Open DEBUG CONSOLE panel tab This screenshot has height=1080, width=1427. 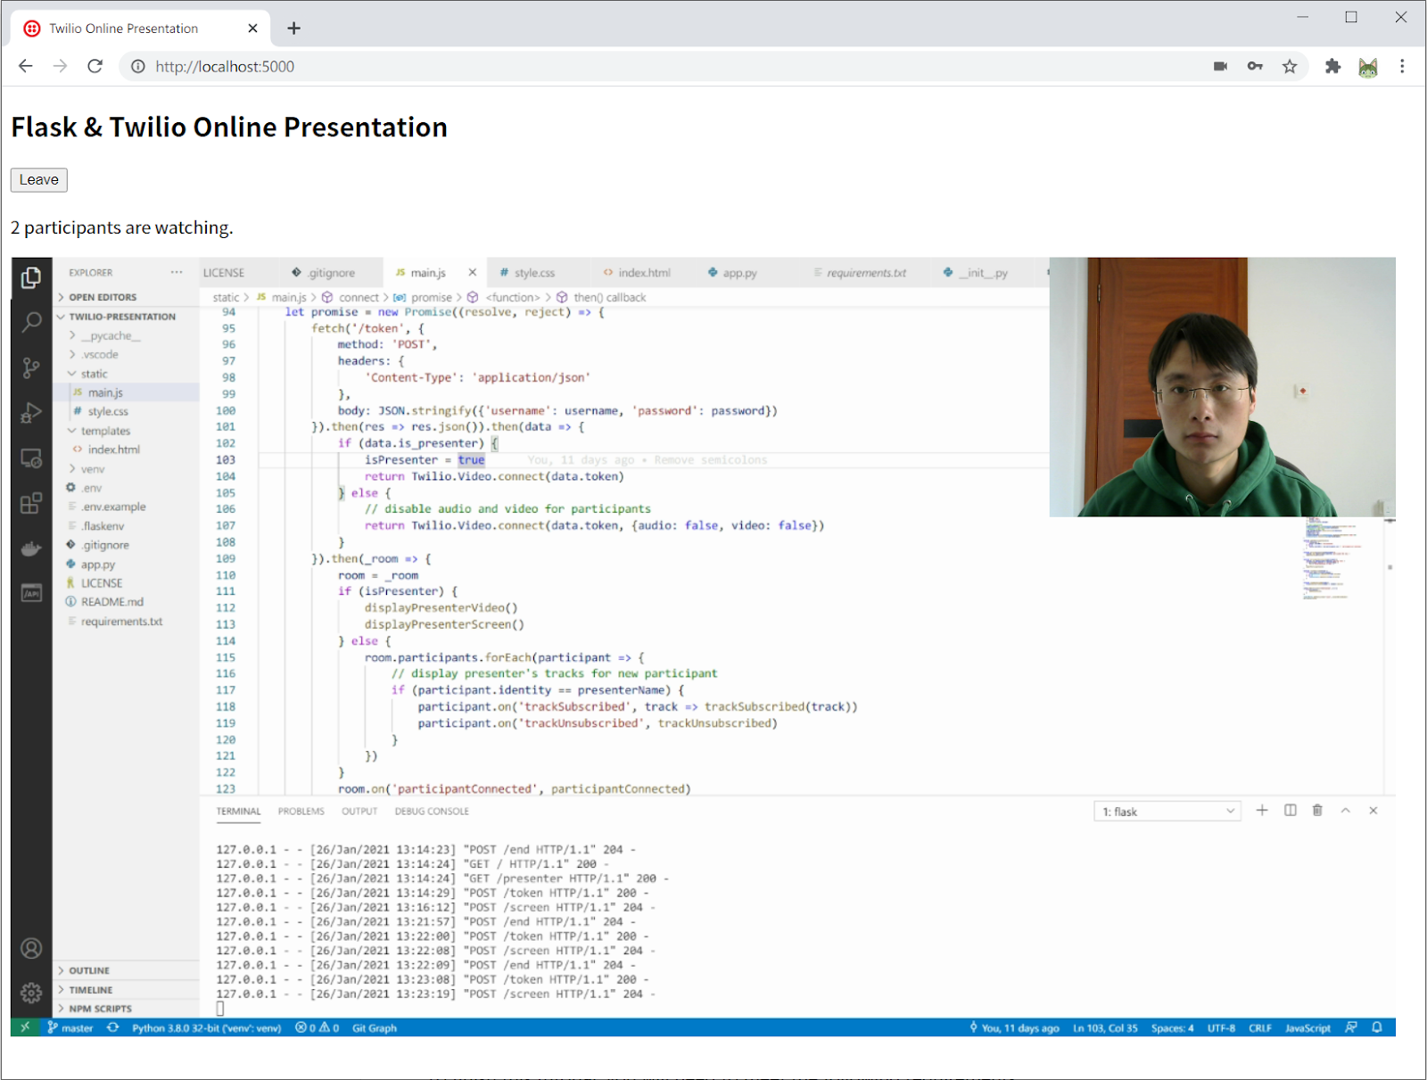click(x=432, y=812)
